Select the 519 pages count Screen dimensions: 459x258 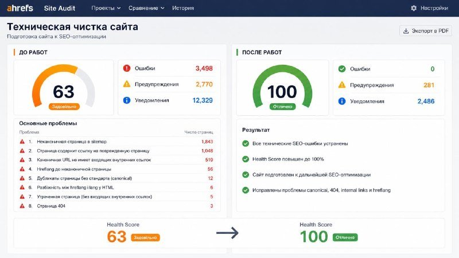(x=209, y=160)
